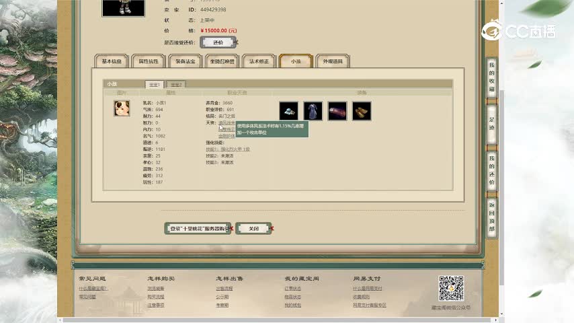Click the 技能1 强化烈火甲 skill link
The image size is (574, 323).
pos(228,149)
